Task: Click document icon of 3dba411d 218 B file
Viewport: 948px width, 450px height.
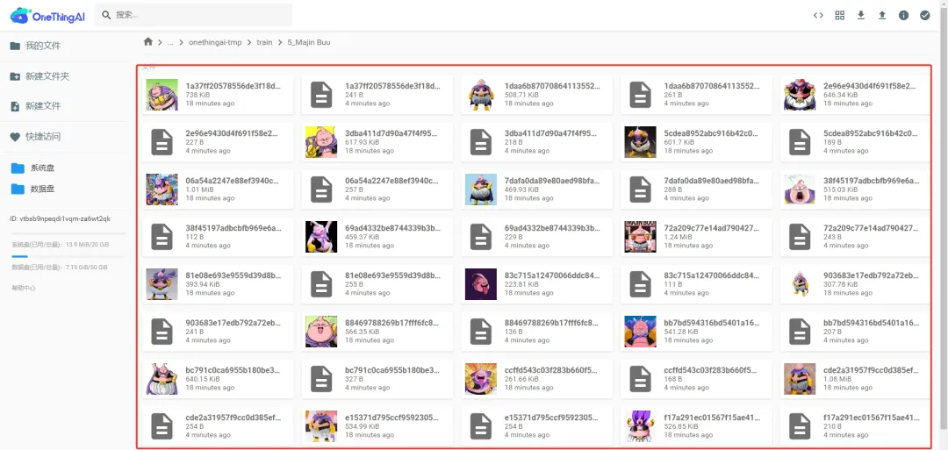Action: pyautogui.click(x=481, y=142)
